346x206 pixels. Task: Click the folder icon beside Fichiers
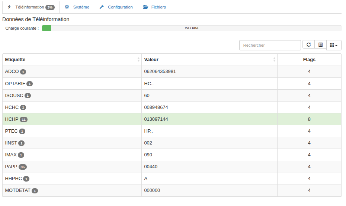click(x=145, y=7)
